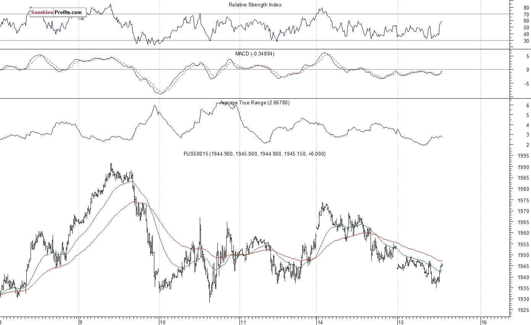Click the 1955 price axis label

coord(524,244)
